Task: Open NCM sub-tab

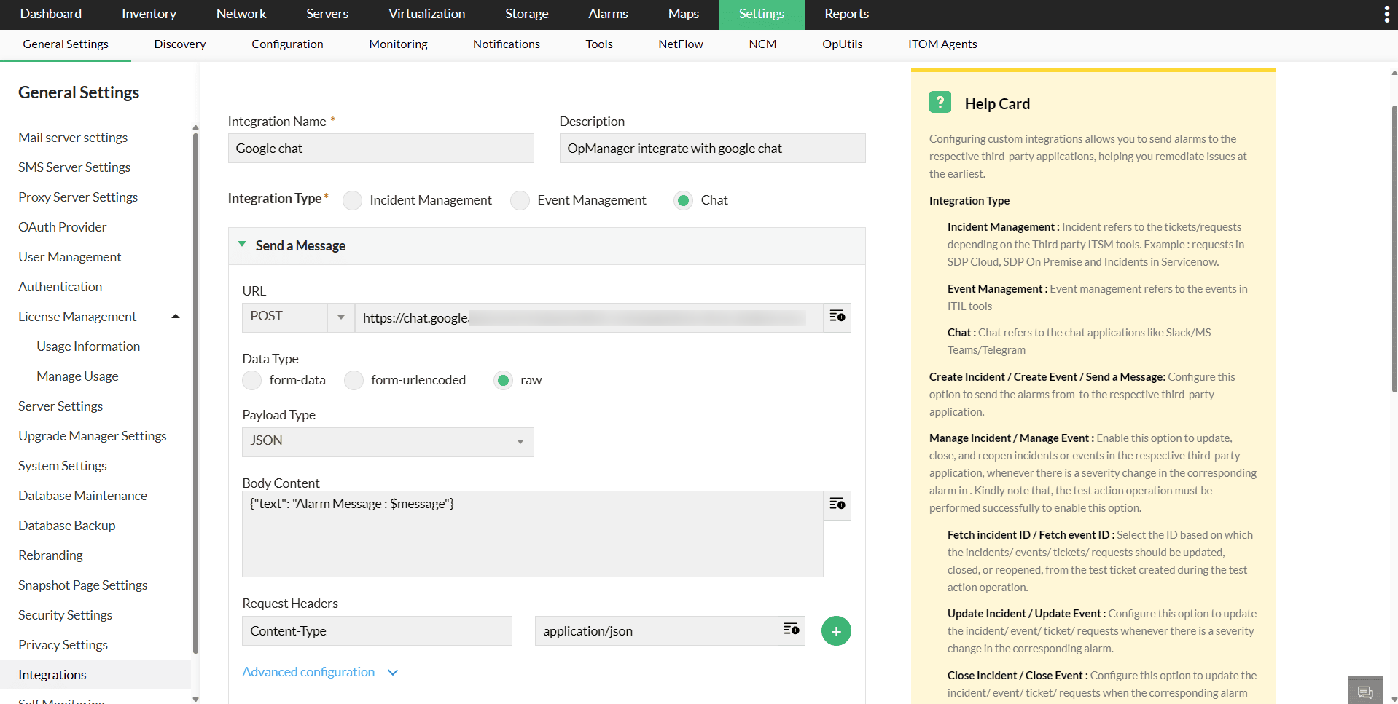Action: (x=762, y=44)
